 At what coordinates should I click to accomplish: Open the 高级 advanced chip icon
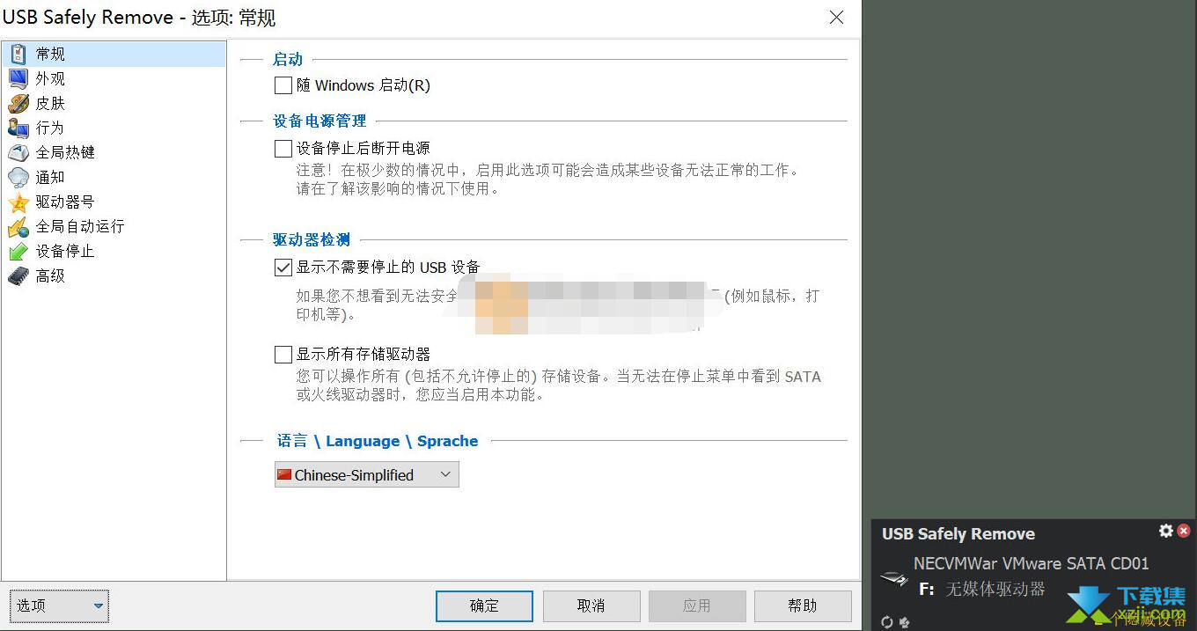point(18,275)
